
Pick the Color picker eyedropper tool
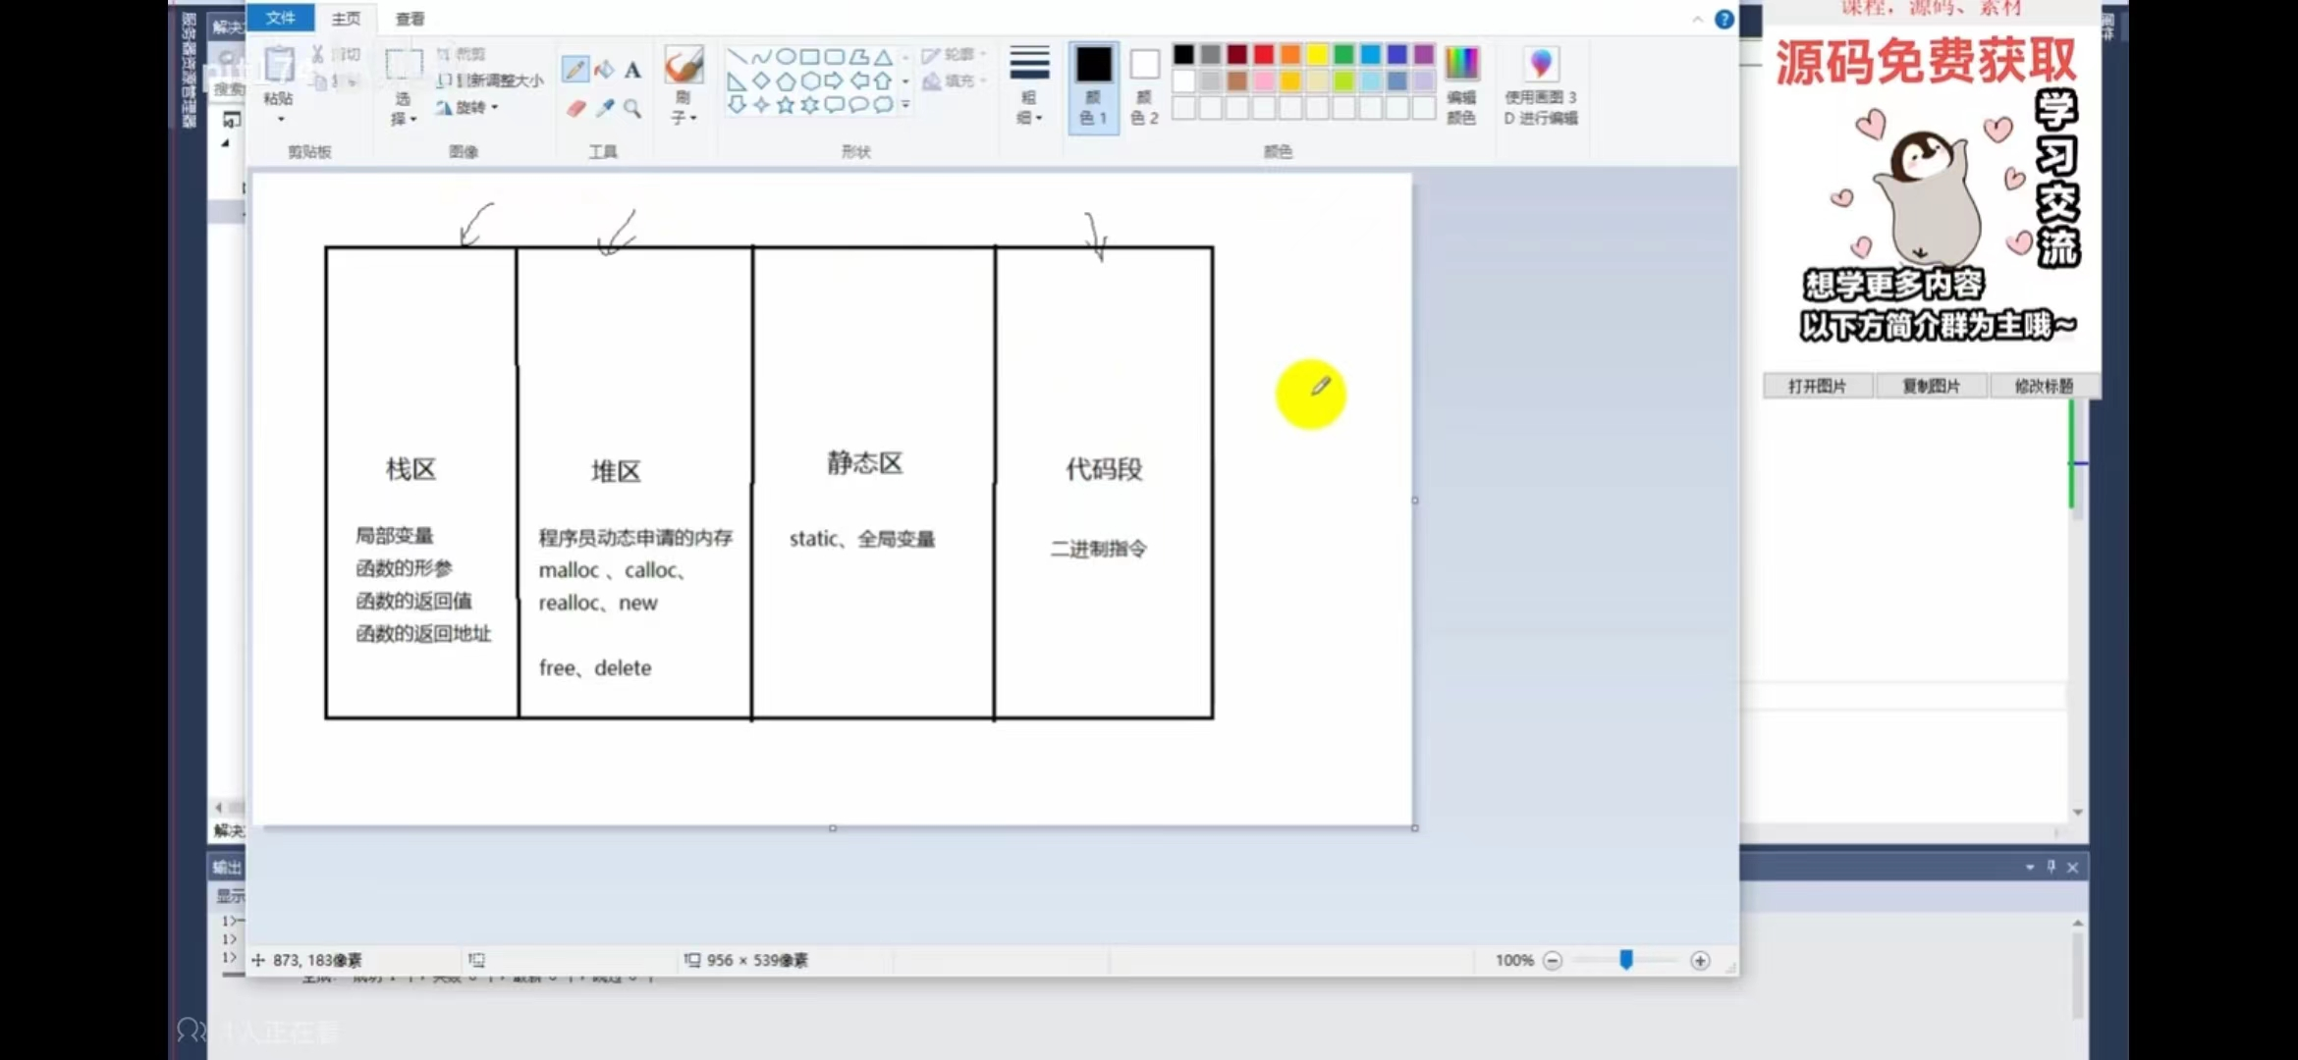pos(605,108)
